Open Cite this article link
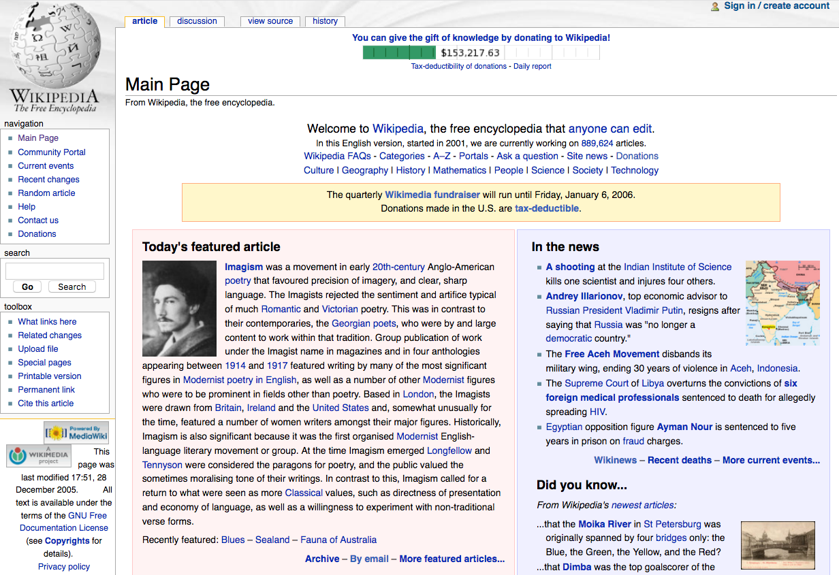The width and height of the screenshot is (839, 575). (46, 404)
